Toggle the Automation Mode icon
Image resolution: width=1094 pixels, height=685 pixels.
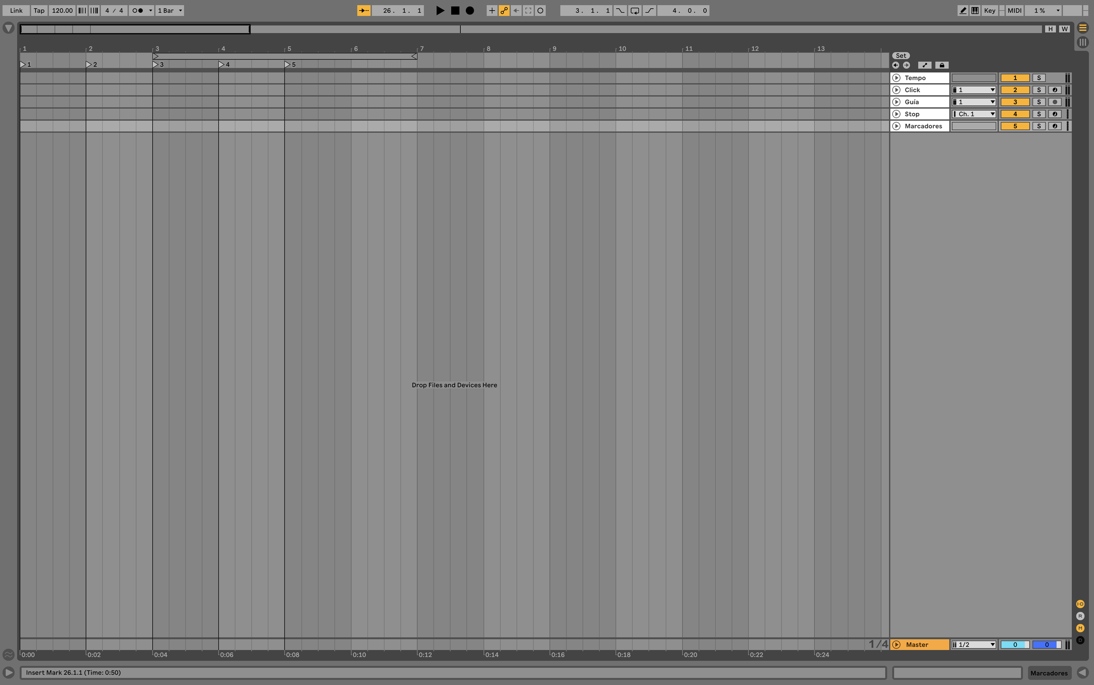(x=925, y=65)
